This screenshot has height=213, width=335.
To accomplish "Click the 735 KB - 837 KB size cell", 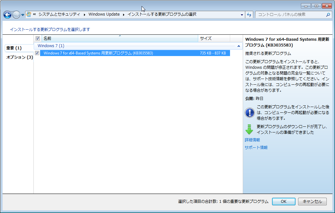I will (x=213, y=53).
